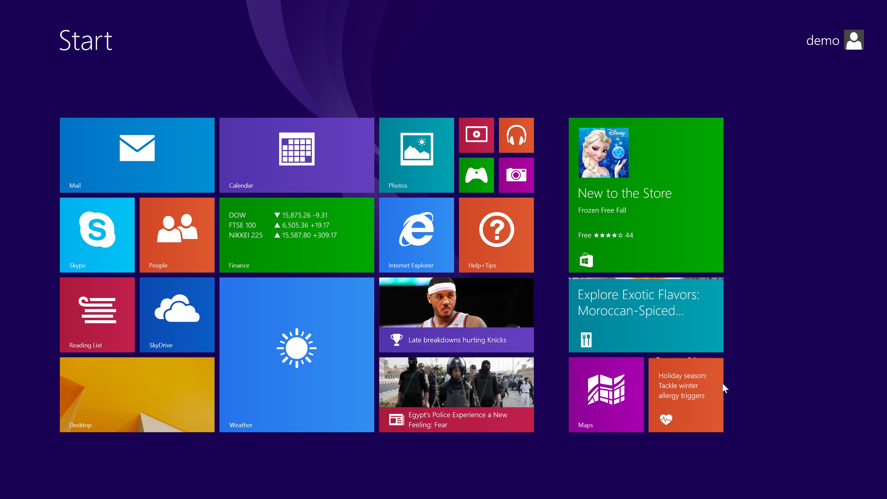This screenshot has height=499, width=887.
Task: Click the Store bag icon
Action: (x=586, y=260)
